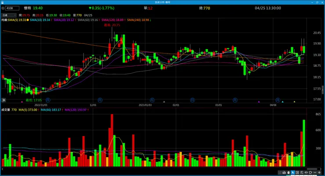Screen dimensions: 325x176
Task: Click the 865 volume axis label
Action: click(x=318, y=114)
